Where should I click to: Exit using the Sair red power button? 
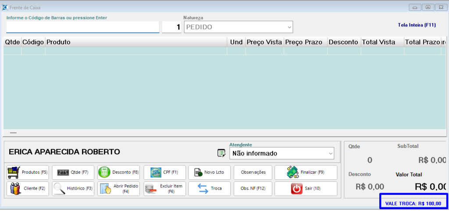306,189
